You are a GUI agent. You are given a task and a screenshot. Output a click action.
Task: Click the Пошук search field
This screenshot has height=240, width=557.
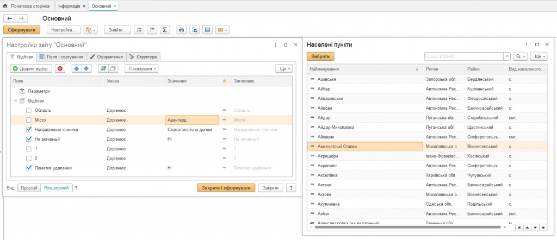[x=462, y=56]
